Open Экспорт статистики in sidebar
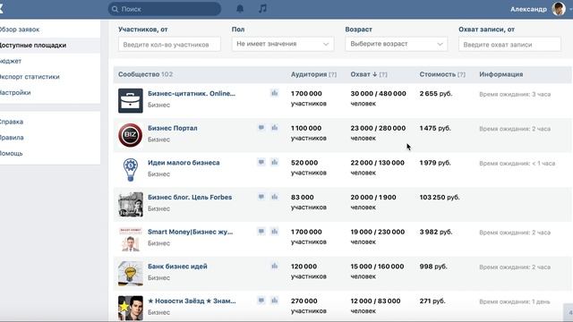The width and height of the screenshot is (573, 322). tap(30, 77)
